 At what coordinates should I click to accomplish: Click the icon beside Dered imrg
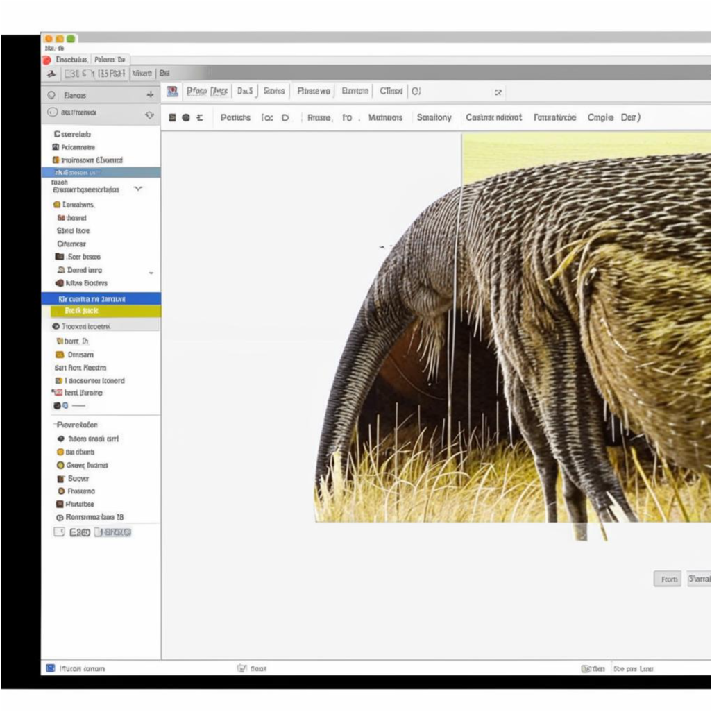pos(61,270)
